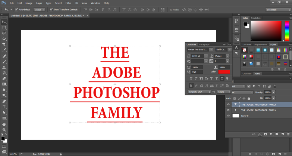Viewport: 292px width, 156px height.
Task: Select the Eyedropper tool
Action: tap(4, 50)
